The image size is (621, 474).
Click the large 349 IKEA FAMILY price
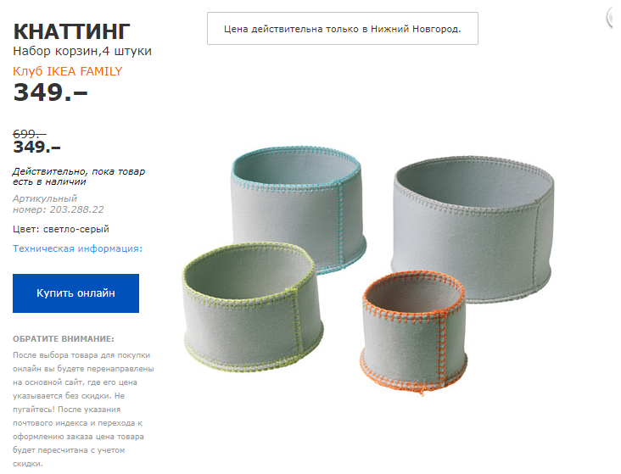[x=50, y=92]
